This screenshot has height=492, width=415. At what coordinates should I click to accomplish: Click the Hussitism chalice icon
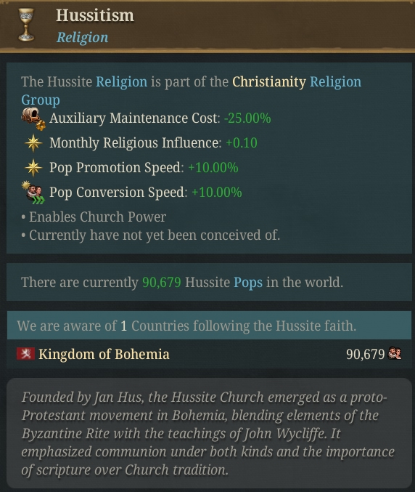click(26, 25)
